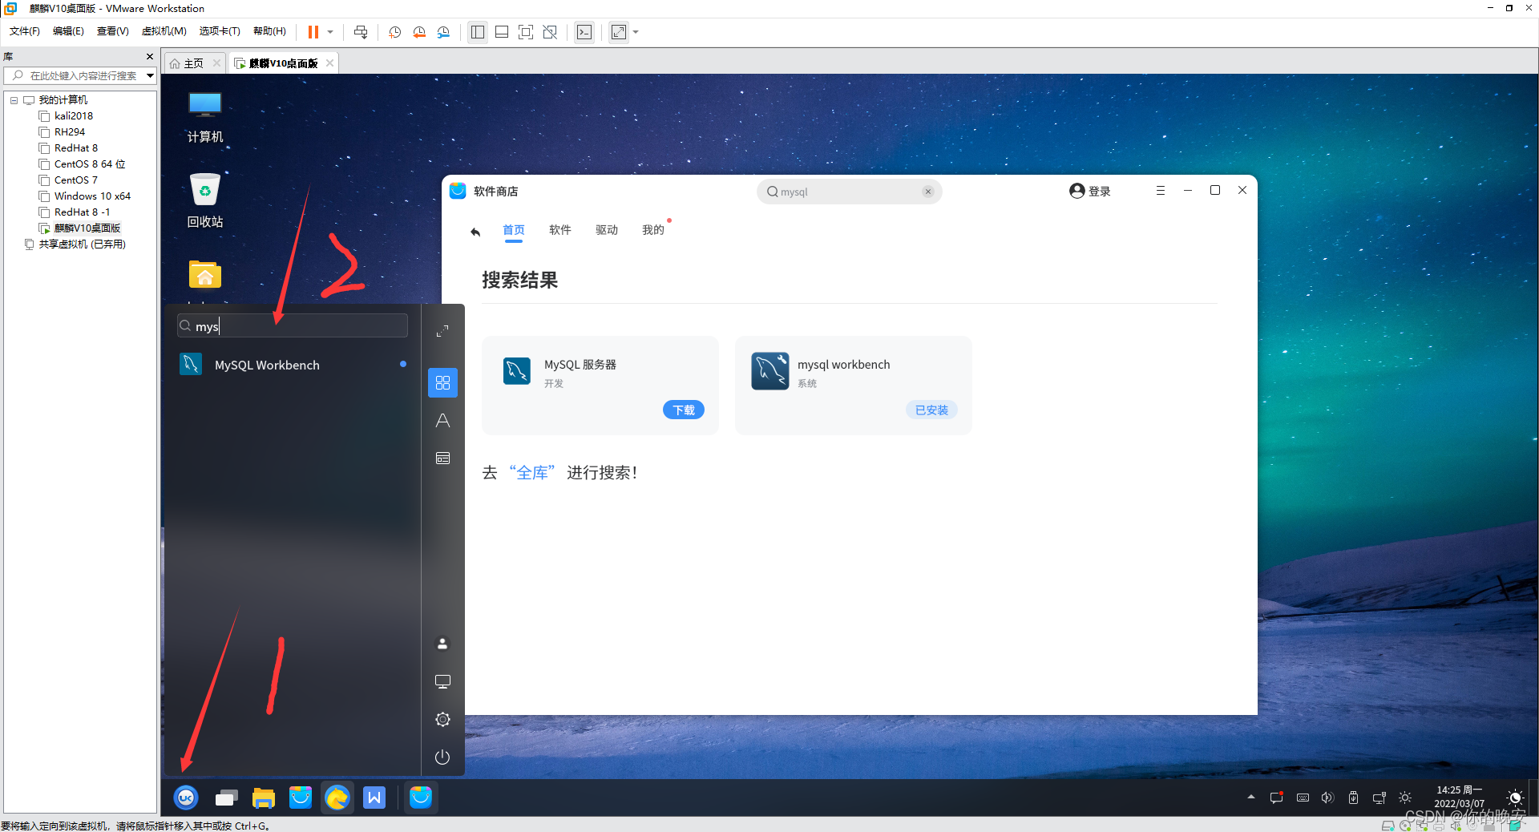Open the stretch display dropdown arrow
1539x832 pixels.
[x=636, y=32]
